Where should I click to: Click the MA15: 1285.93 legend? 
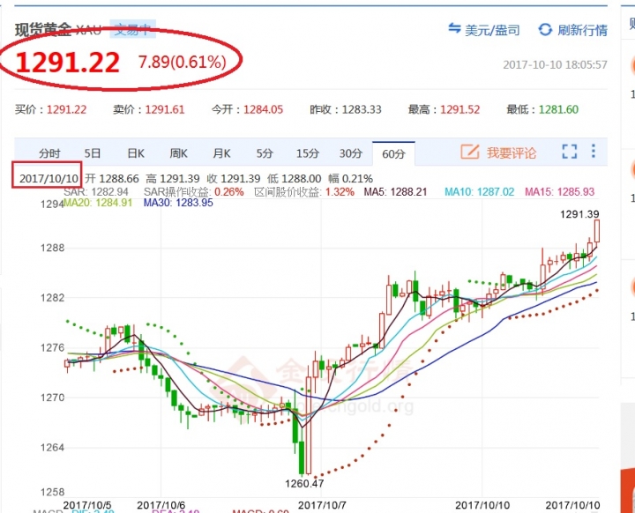560,192
